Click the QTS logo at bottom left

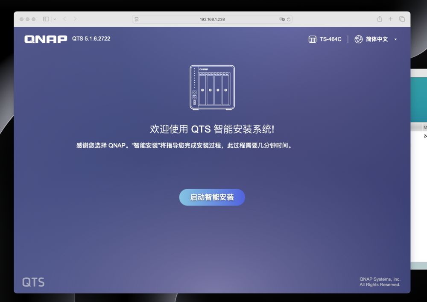pos(33,282)
